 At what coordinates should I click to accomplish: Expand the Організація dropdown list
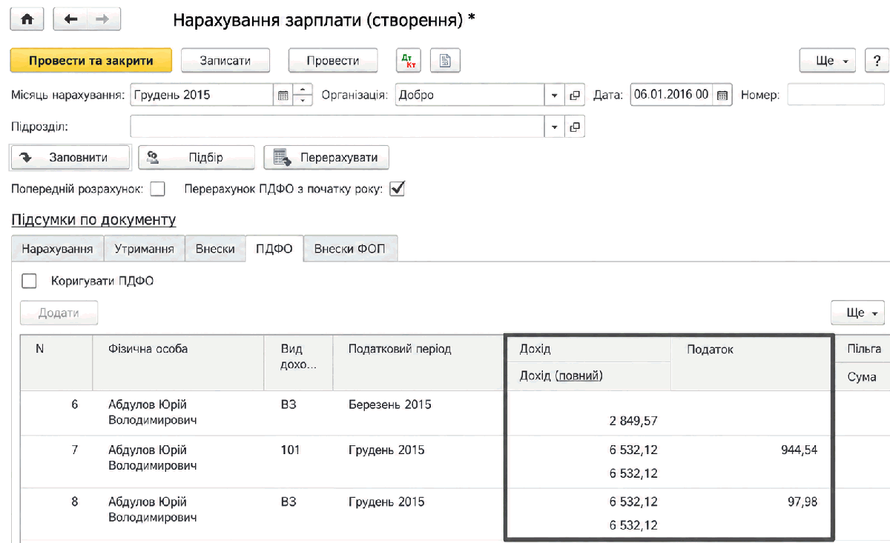[x=556, y=95]
